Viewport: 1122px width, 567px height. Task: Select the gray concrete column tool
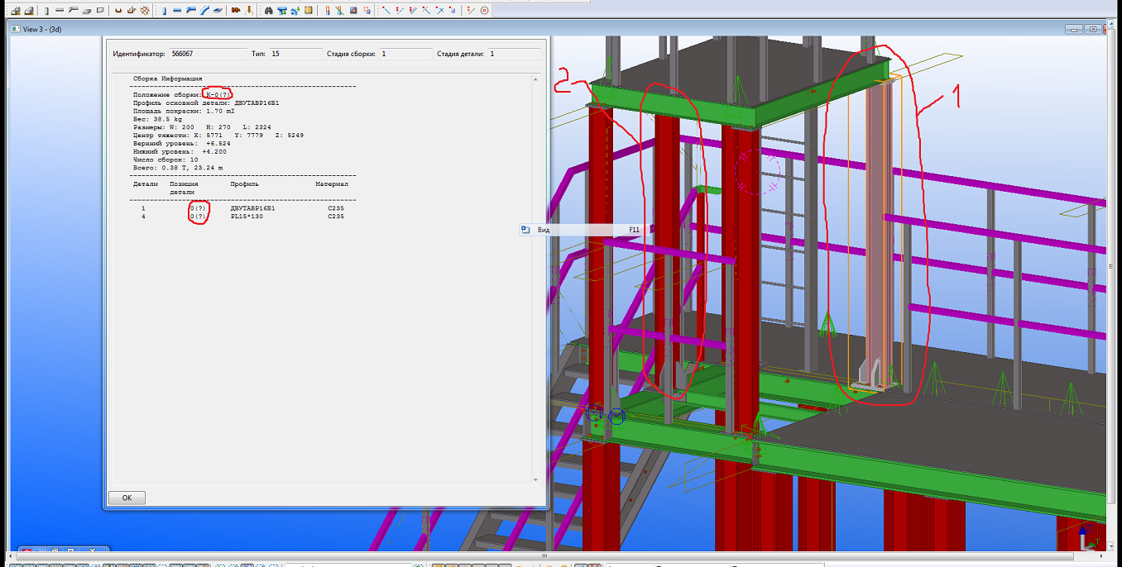(46, 11)
